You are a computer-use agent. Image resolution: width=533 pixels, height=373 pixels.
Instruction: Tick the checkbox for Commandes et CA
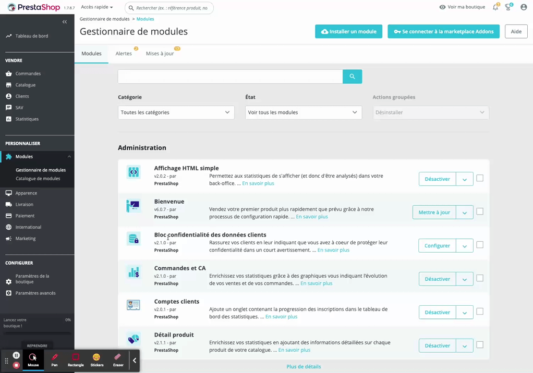coord(480,278)
